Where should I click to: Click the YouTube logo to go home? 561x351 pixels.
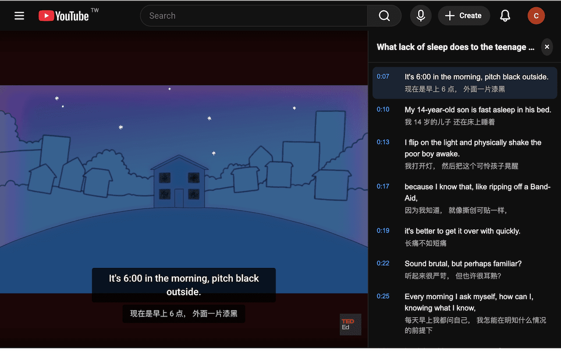pos(64,15)
